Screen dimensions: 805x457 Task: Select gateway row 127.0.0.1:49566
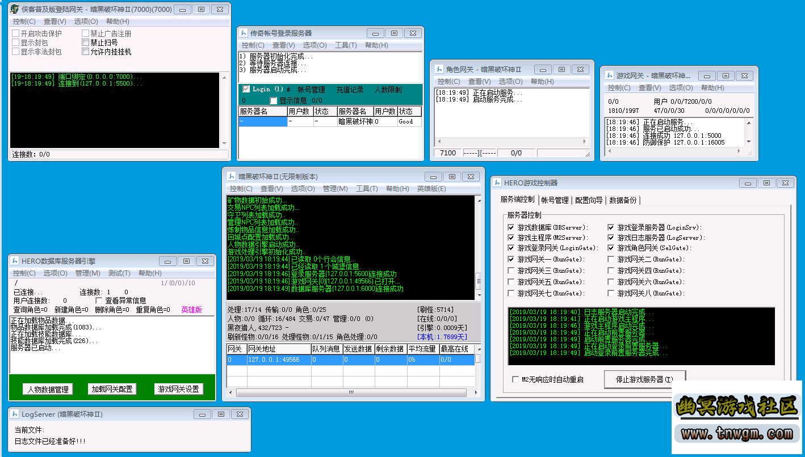tap(350, 360)
